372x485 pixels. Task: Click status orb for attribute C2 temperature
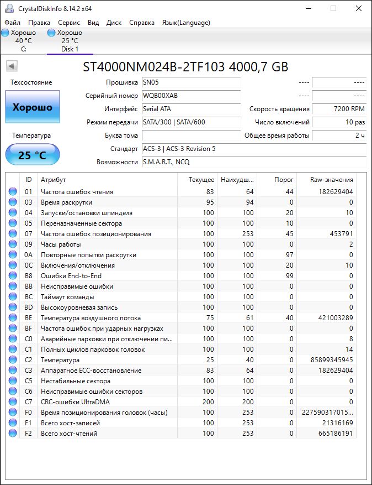coord(13,360)
